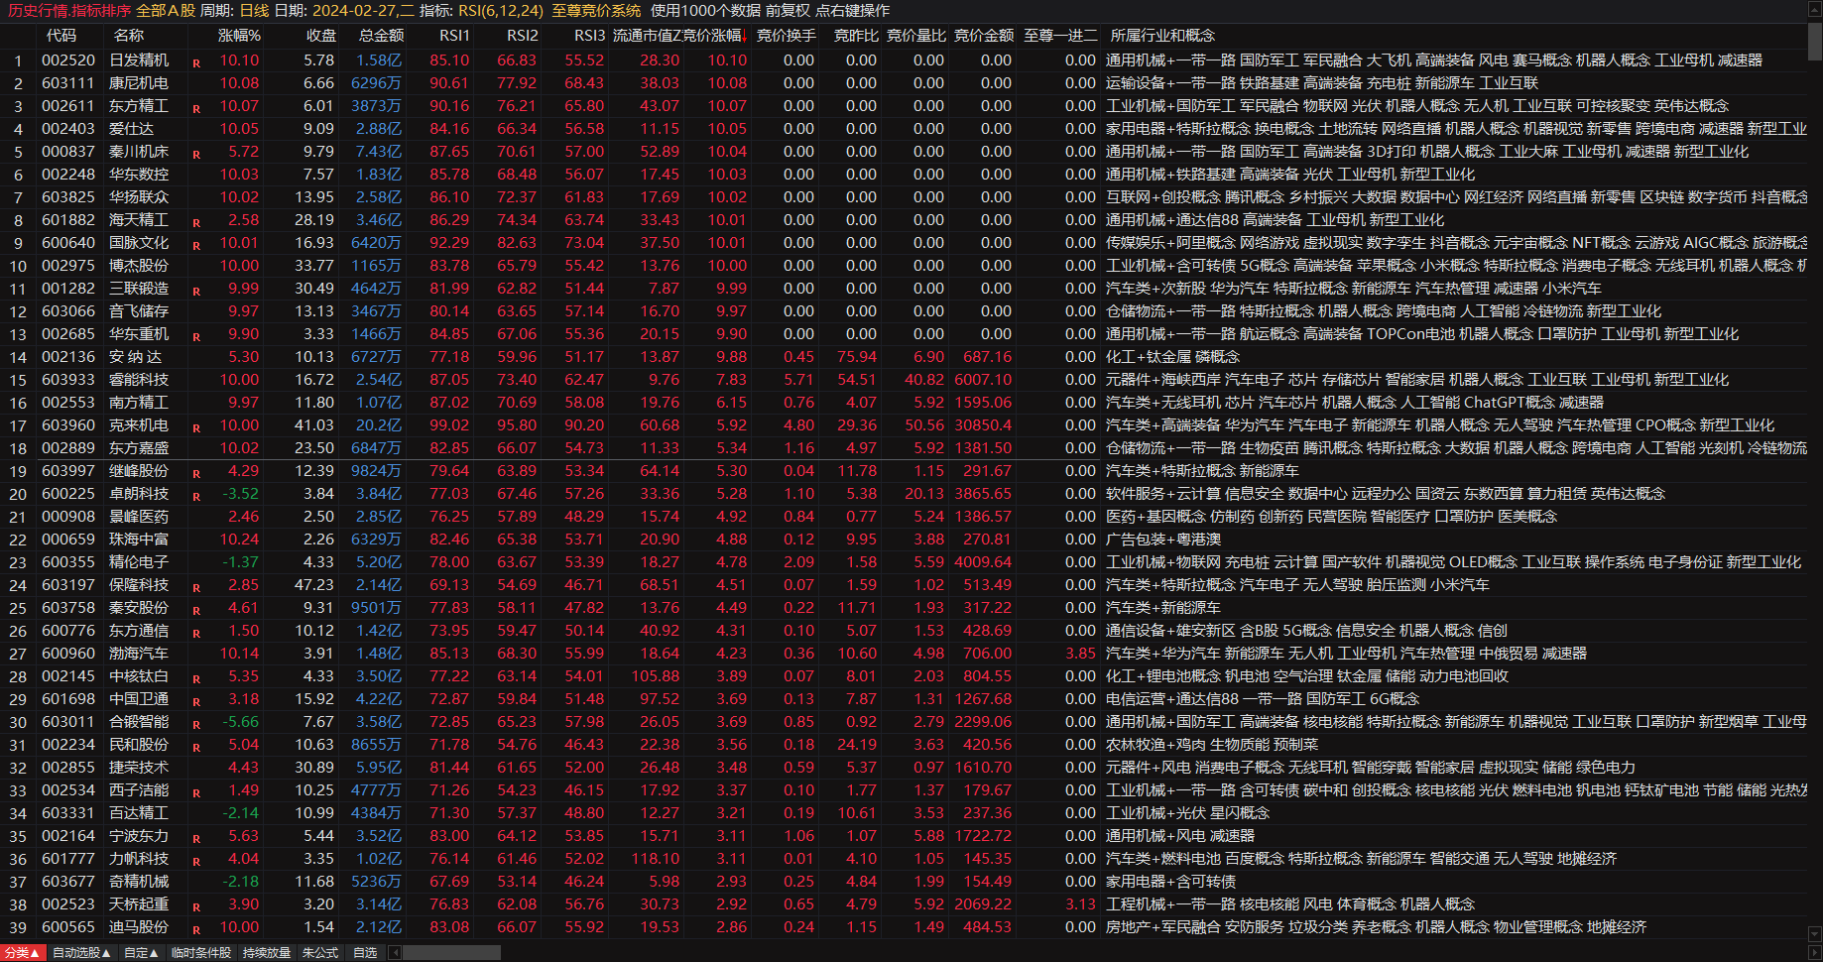Viewport: 1823px width, 962px height.
Task: Select the 康尼机电 row name
Action: (139, 83)
